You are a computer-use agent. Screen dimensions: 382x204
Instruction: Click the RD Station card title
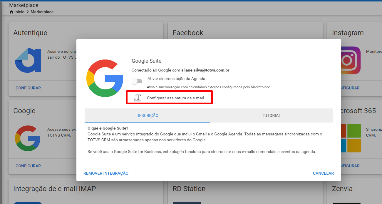point(189,189)
